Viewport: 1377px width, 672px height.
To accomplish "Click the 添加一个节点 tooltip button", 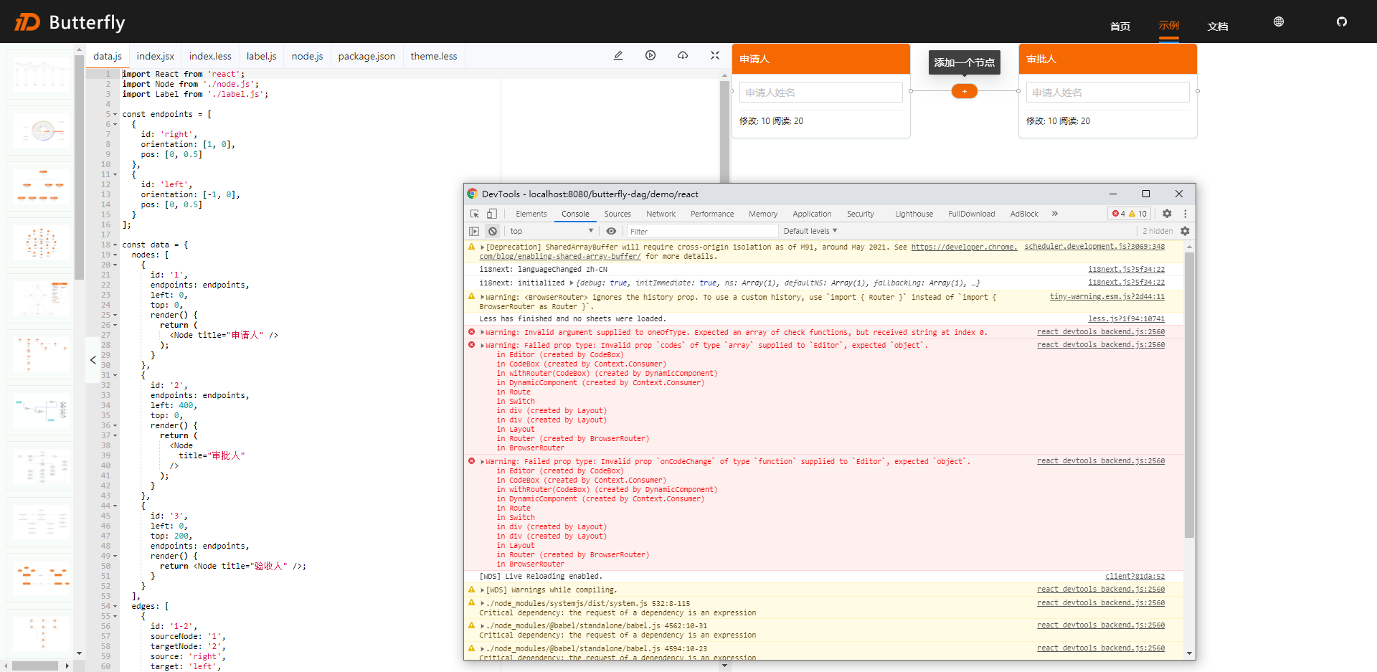I will (x=964, y=62).
